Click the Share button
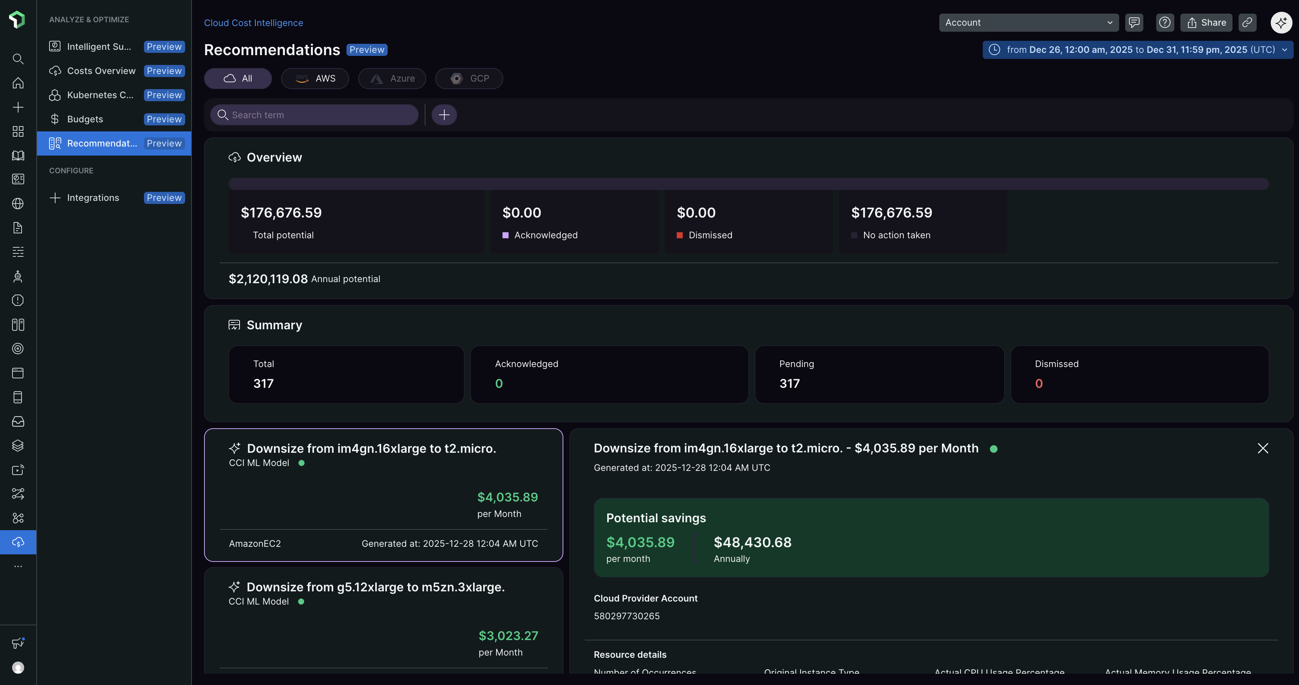 pos(1206,23)
